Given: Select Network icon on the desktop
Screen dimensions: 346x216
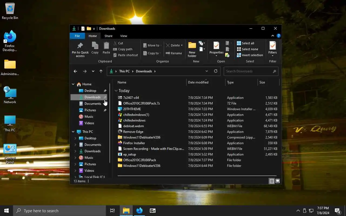Looking at the screenshot, I should point(10,95).
